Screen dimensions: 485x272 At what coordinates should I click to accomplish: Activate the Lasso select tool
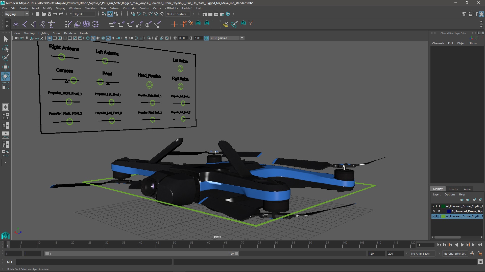tap(6, 48)
